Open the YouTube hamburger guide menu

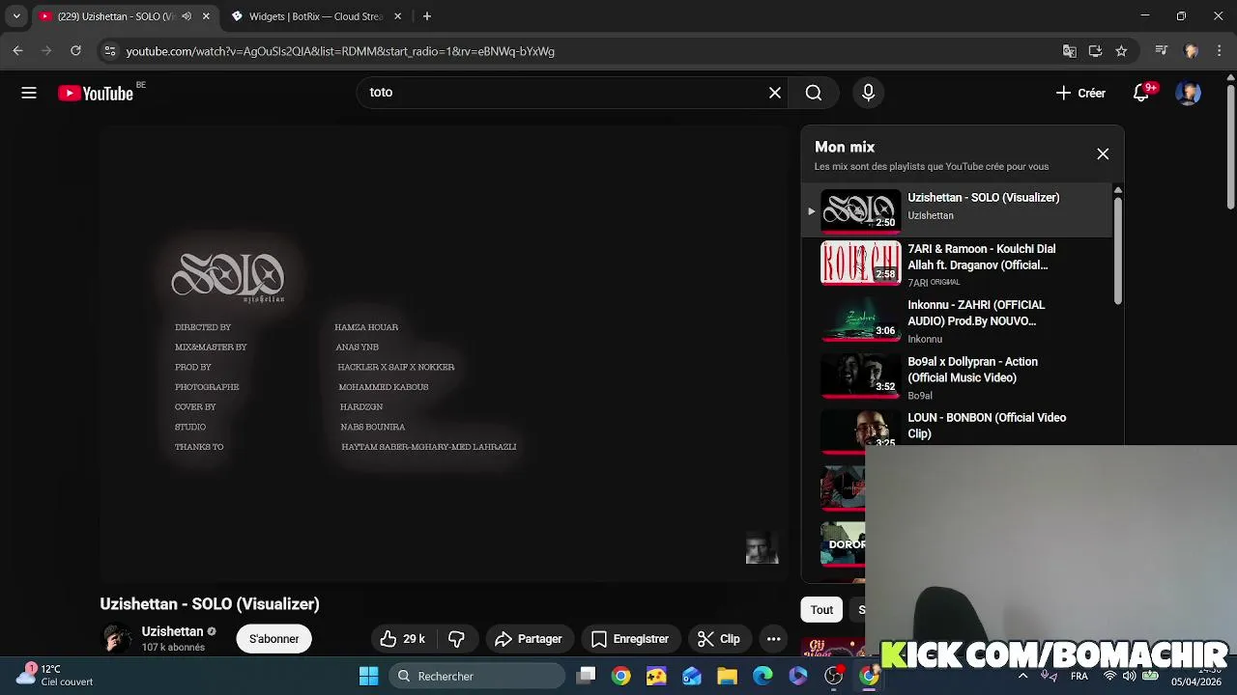[29, 93]
